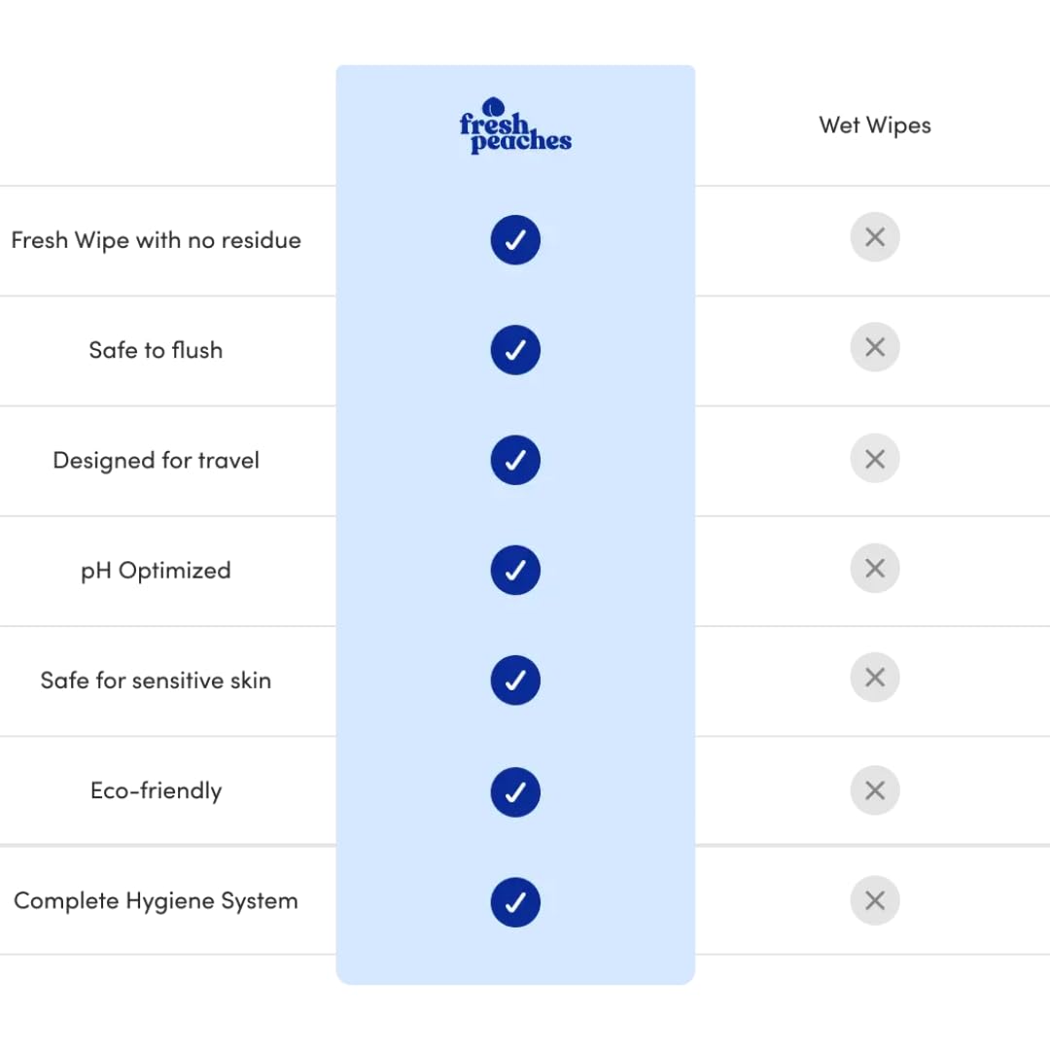Click the Eco-friendly blue checkmark
This screenshot has height=1050, width=1050.
pos(515,791)
